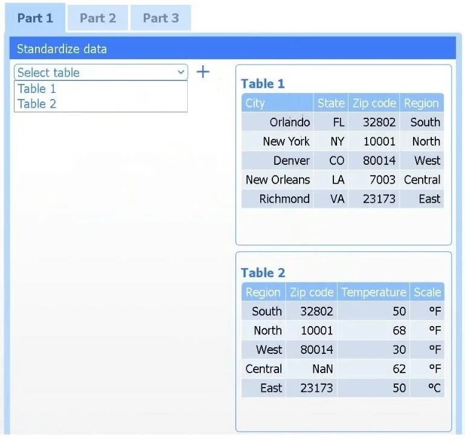
Task: Select the New Orleans city cell
Action: coord(277,180)
